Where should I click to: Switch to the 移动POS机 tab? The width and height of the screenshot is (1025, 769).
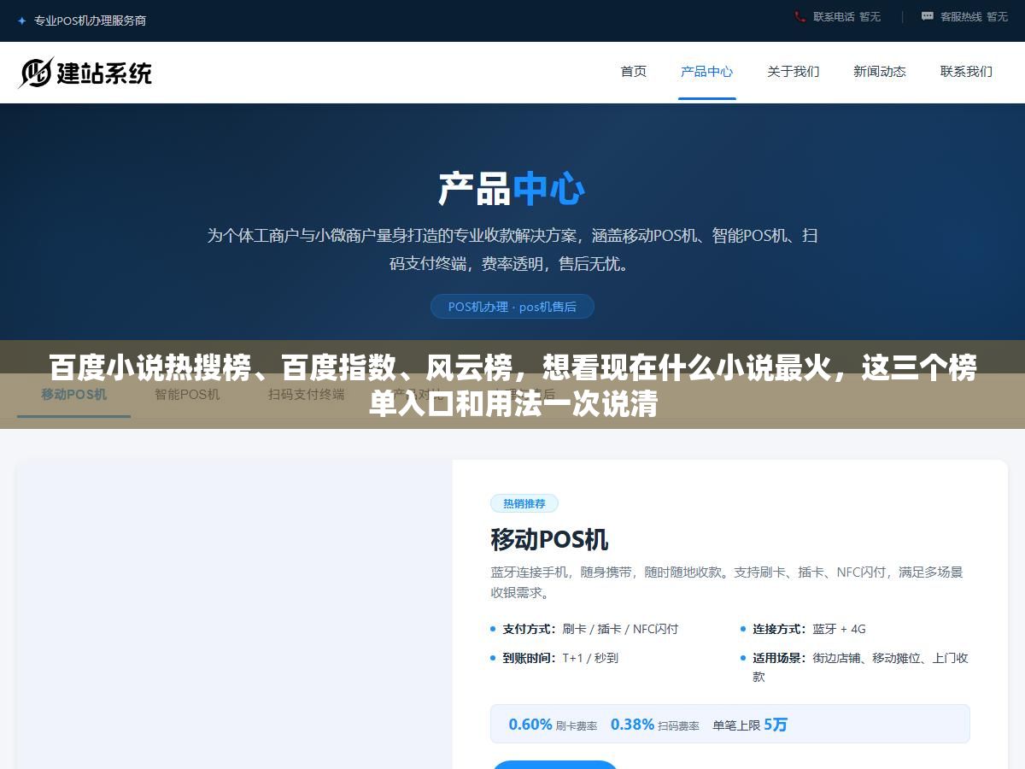74,395
